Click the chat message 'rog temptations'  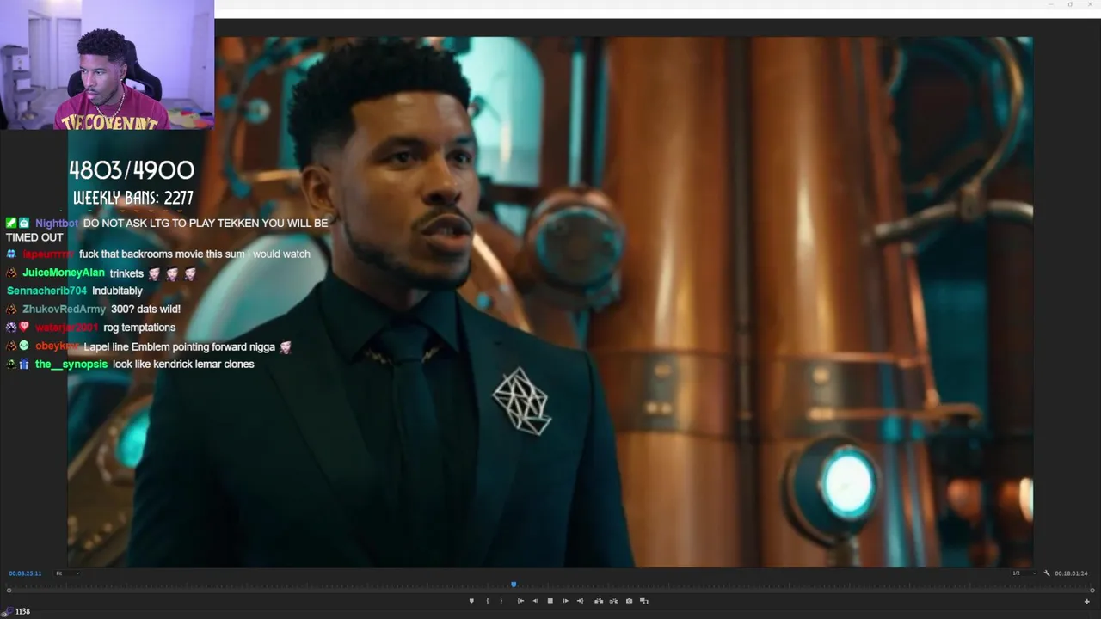[x=139, y=328]
